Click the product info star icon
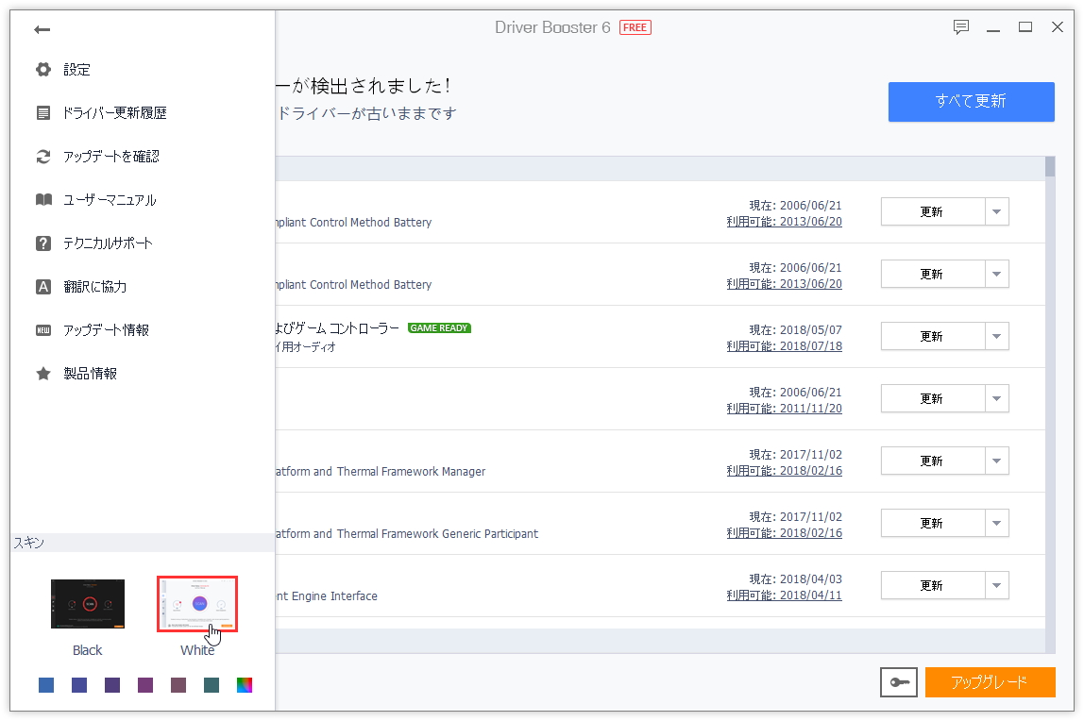Screen dimensions: 1084x721 coord(43,373)
